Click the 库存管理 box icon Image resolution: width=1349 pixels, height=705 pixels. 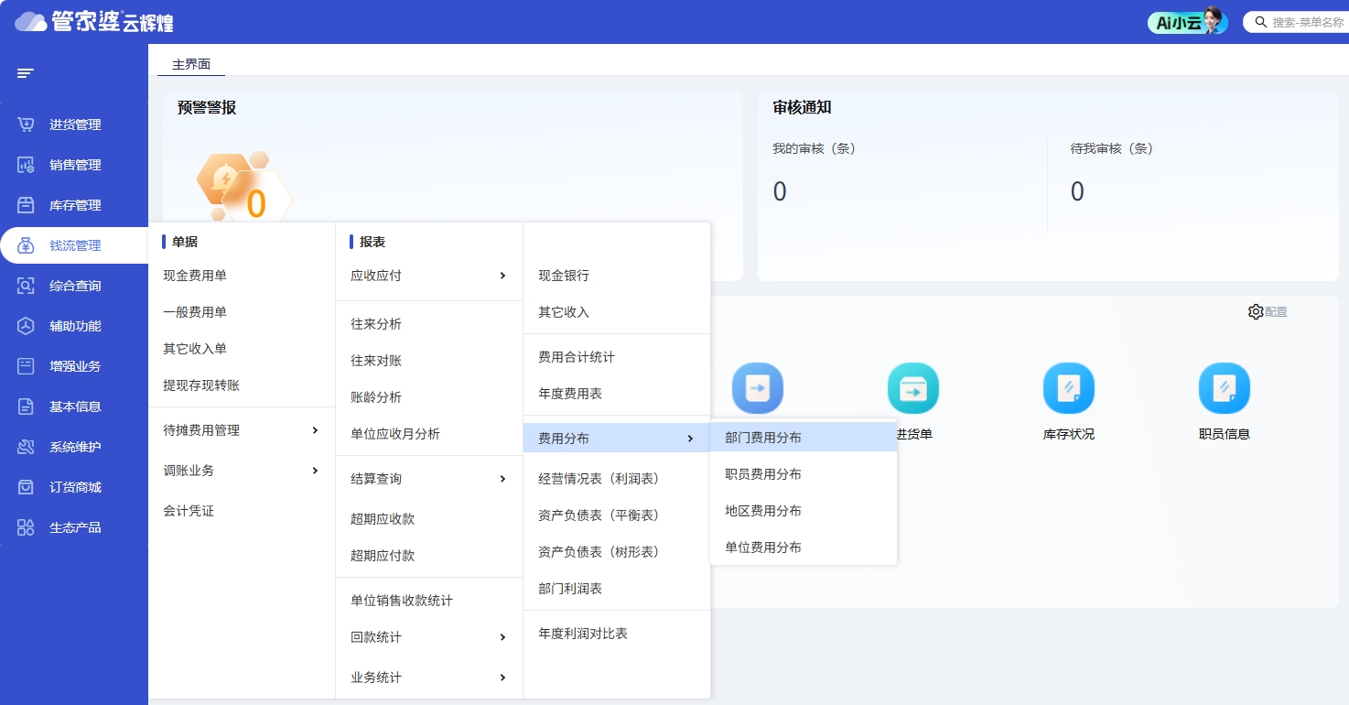pyautogui.click(x=26, y=205)
